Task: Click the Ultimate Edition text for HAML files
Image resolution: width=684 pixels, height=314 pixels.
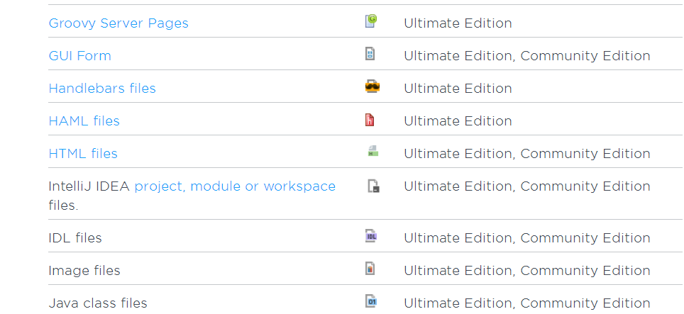Action: (x=458, y=120)
